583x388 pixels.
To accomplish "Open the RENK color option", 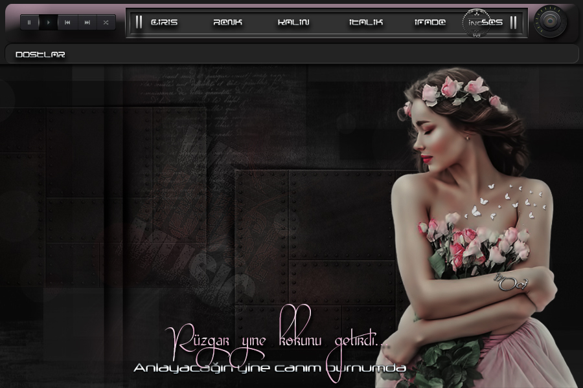I will coord(227,22).
